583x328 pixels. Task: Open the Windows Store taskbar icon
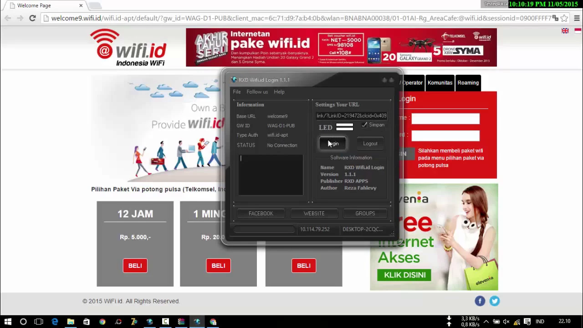pyautogui.click(x=87, y=322)
